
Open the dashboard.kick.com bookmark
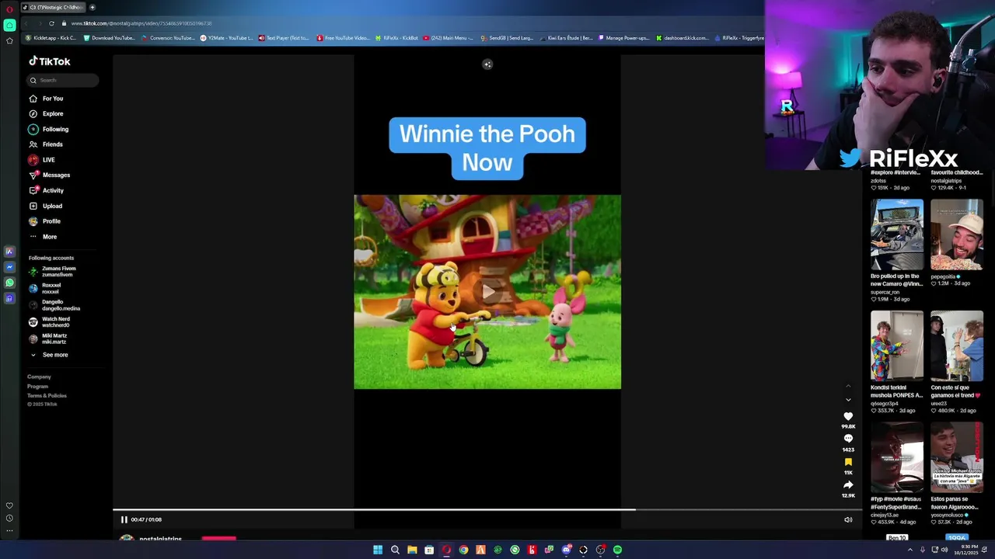pyautogui.click(x=683, y=38)
